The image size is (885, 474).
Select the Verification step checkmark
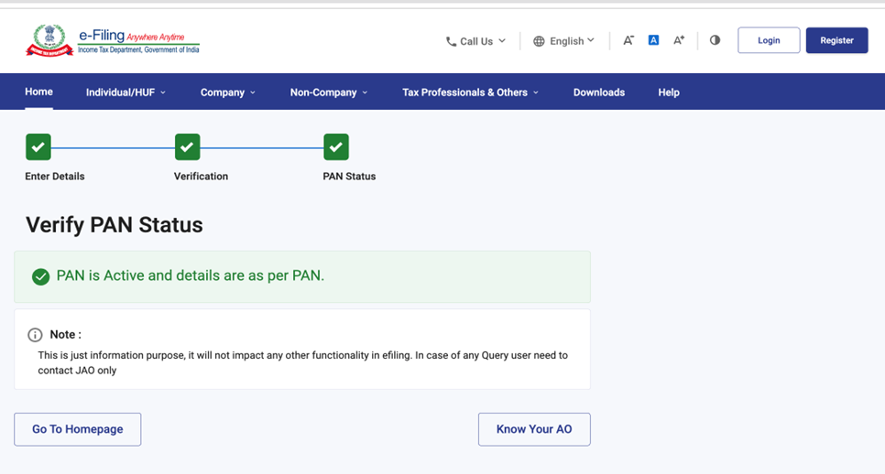(187, 146)
